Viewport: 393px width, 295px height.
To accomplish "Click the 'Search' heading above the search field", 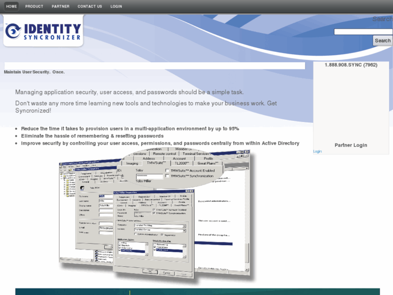I will tap(382, 19).
